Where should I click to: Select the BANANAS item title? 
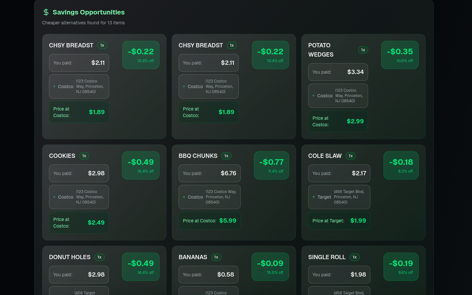click(x=193, y=257)
